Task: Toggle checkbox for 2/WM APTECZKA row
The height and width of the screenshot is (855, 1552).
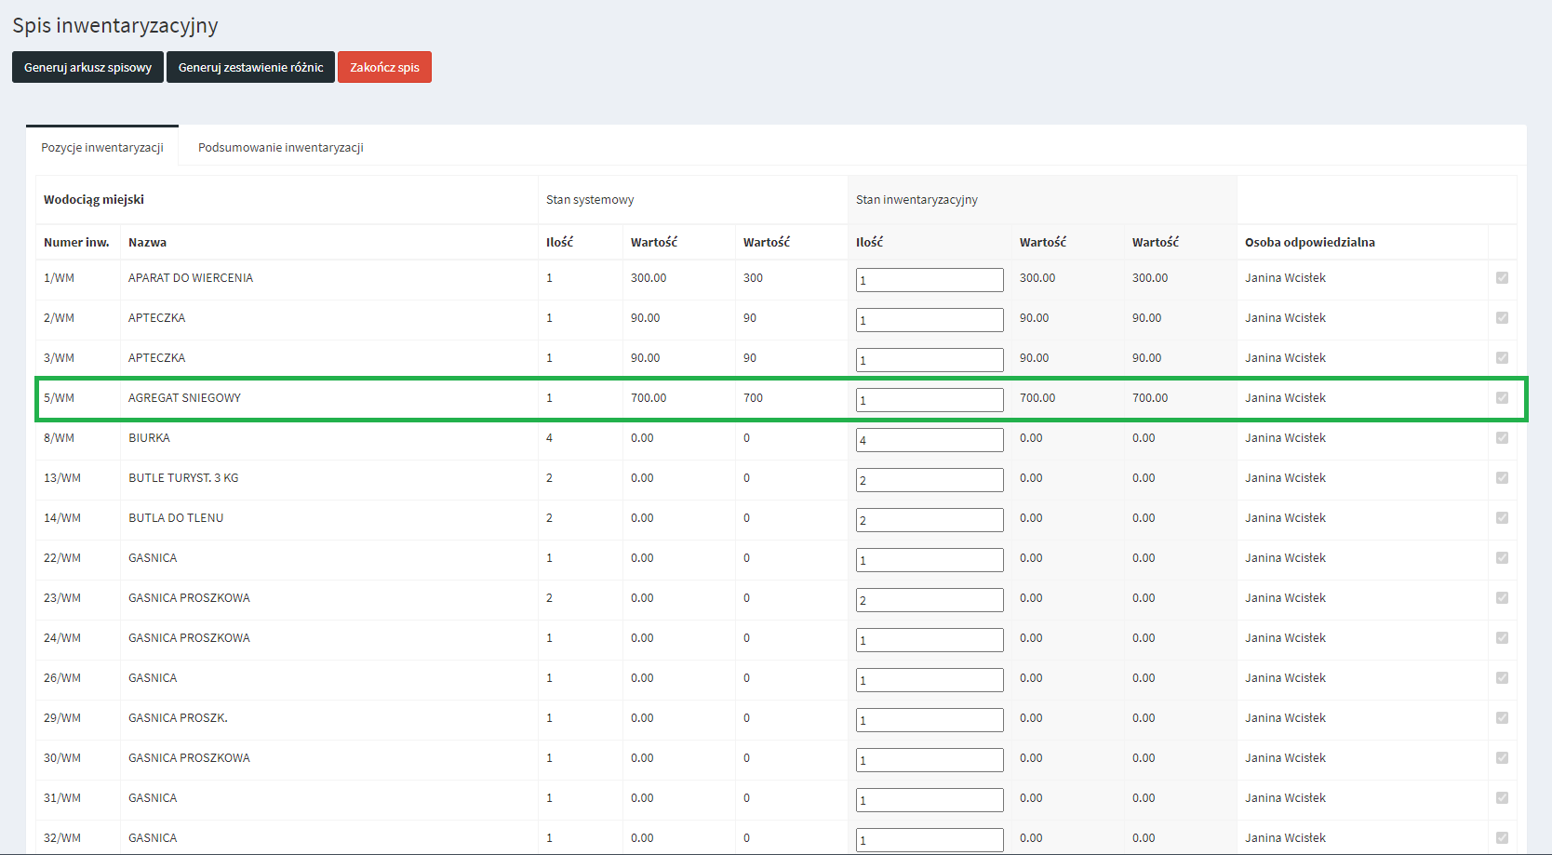Action: [1502, 318]
